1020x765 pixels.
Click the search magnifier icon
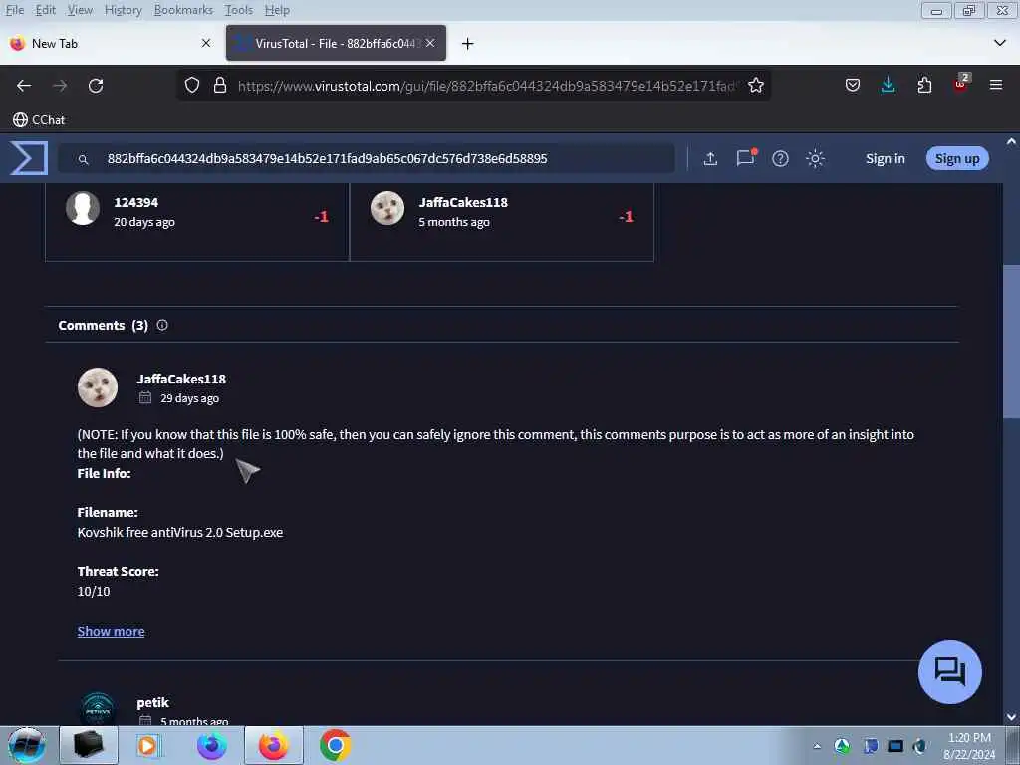83,159
